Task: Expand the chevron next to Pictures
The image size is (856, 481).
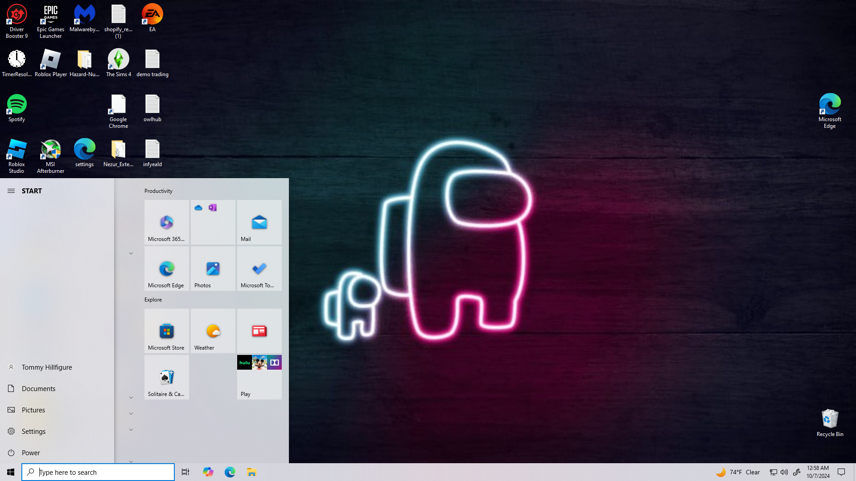Action: [131, 414]
